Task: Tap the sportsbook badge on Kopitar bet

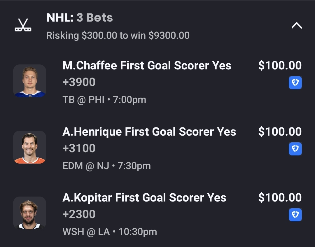Action: coord(295,215)
